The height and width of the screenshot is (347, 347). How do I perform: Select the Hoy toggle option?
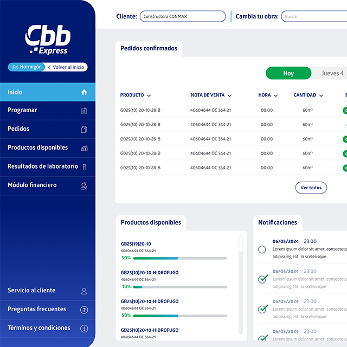[x=288, y=73]
